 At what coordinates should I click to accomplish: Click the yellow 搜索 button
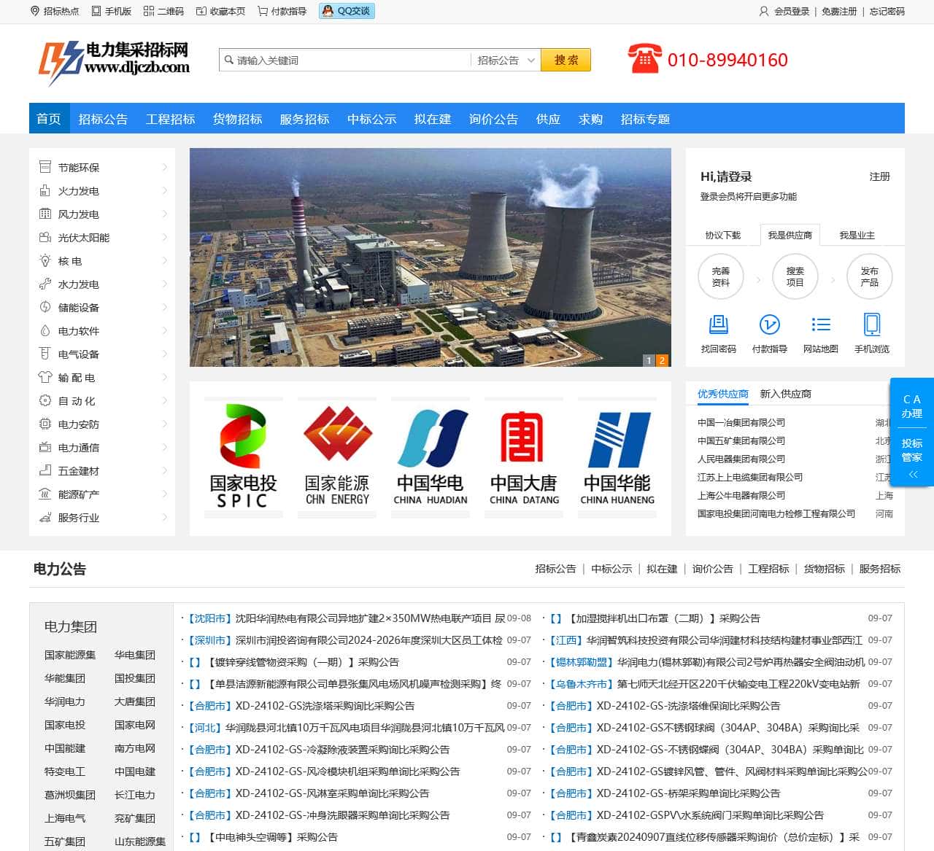[566, 60]
